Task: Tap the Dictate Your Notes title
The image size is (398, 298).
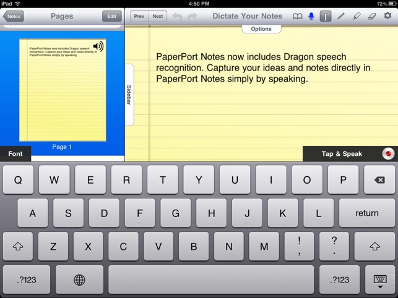Action: click(247, 16)
